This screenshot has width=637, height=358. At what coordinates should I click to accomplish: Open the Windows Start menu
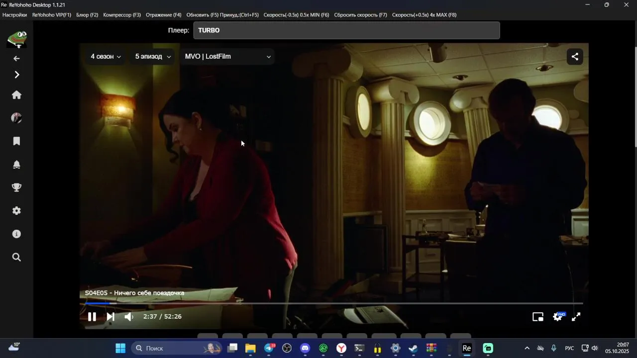click(120, 348)
